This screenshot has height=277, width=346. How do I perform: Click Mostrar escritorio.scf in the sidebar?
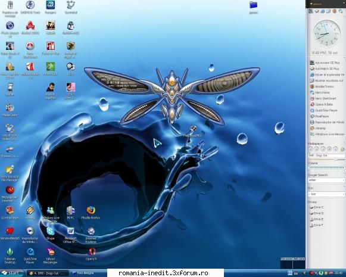(327, 80)
